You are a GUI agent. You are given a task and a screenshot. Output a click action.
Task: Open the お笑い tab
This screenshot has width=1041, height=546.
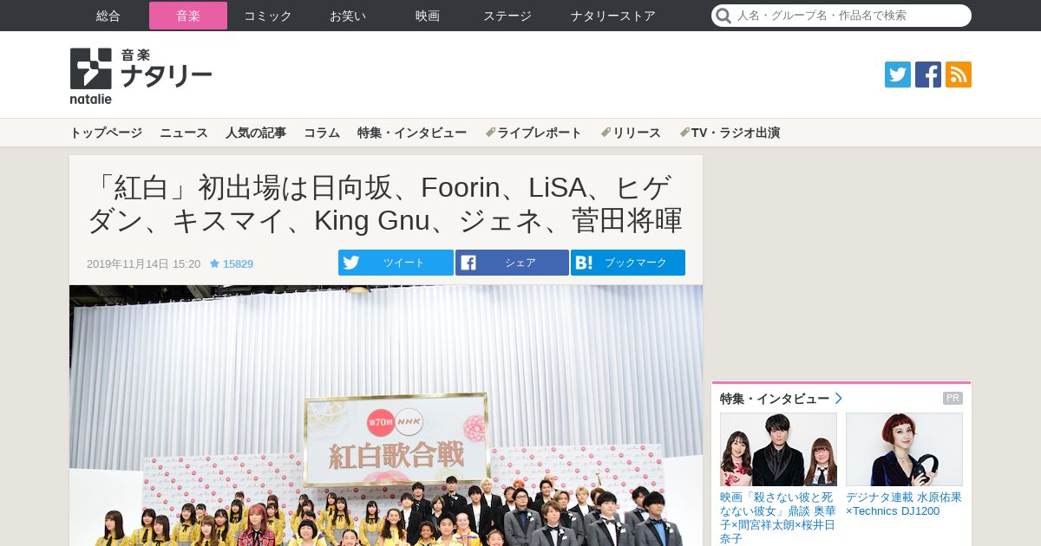(348, 16)
